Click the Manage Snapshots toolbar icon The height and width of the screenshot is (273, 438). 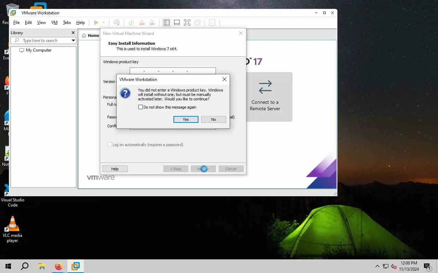(x=152, y=23)
